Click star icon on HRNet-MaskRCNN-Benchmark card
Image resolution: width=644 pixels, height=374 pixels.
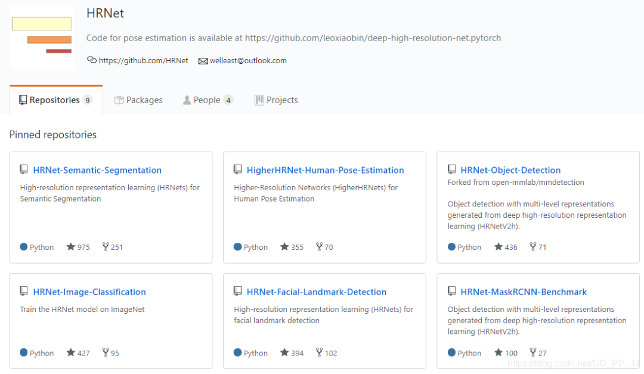coord(499,353)
